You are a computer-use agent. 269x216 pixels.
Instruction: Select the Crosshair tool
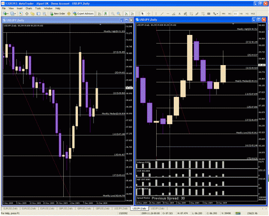tap(148, 13)
